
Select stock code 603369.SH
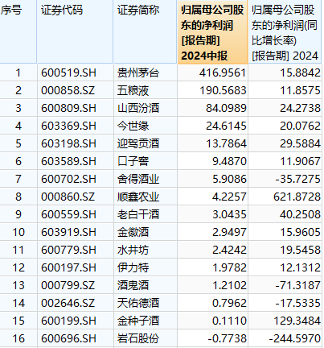pos(68,126)
